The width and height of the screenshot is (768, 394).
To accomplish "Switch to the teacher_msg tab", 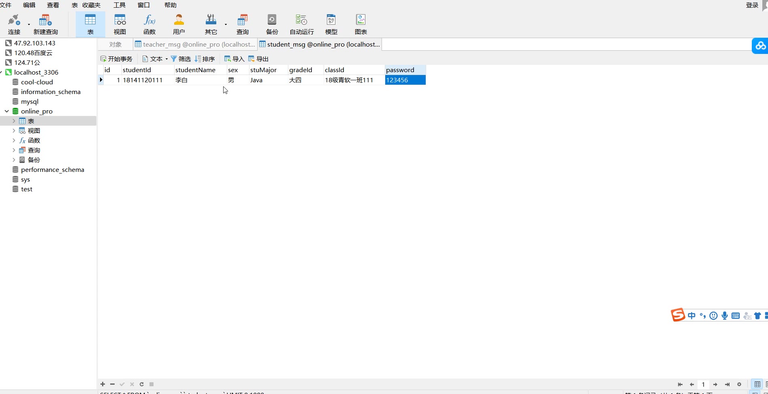I will pyautogui.click(x=195, y=44).
